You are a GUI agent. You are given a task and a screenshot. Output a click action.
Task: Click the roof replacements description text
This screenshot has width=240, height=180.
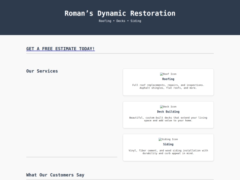[x=168, y=87]
